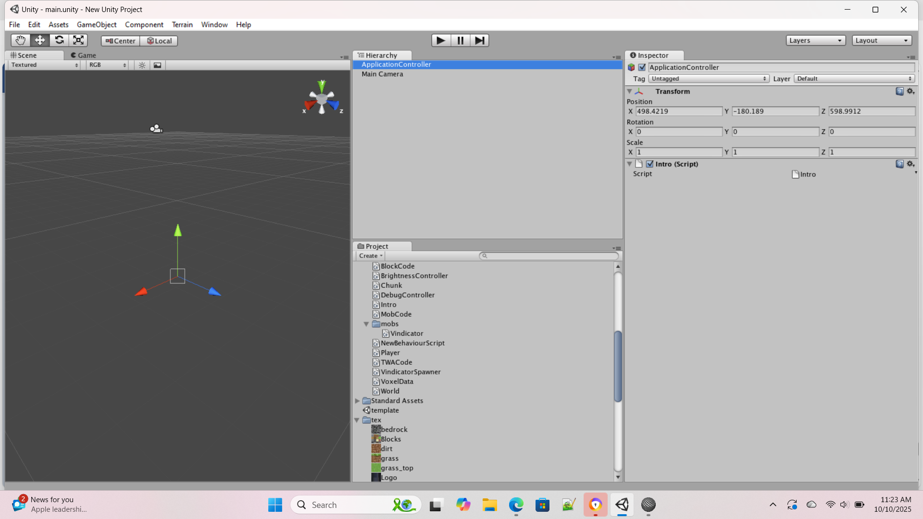Open the Terrain menu

pyautogui.click(x=182, y=25)
